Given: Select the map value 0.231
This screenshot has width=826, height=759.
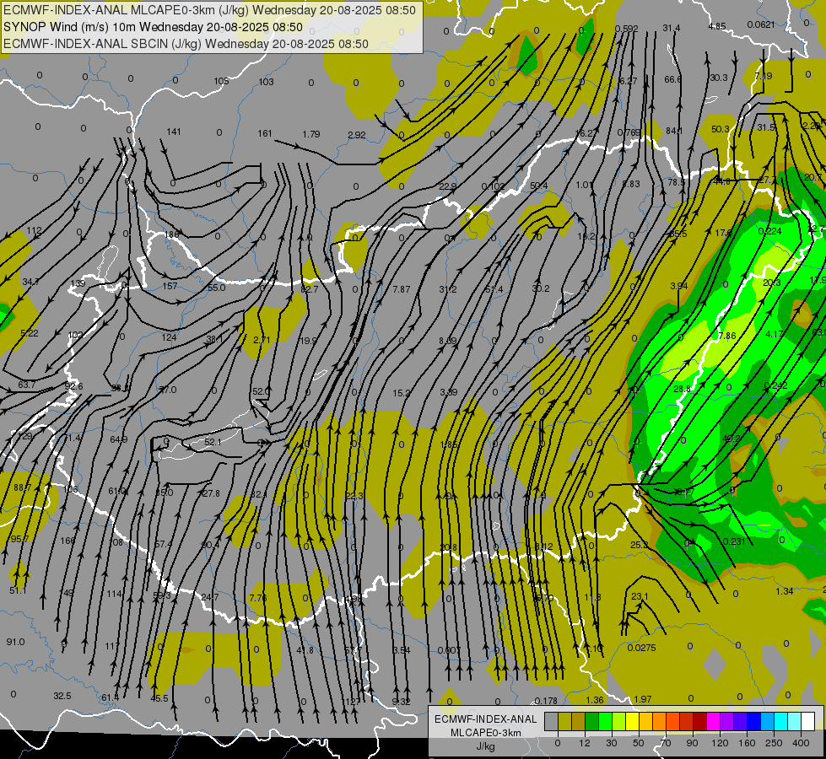Looking at the screenshot, I should coord(734,541).
